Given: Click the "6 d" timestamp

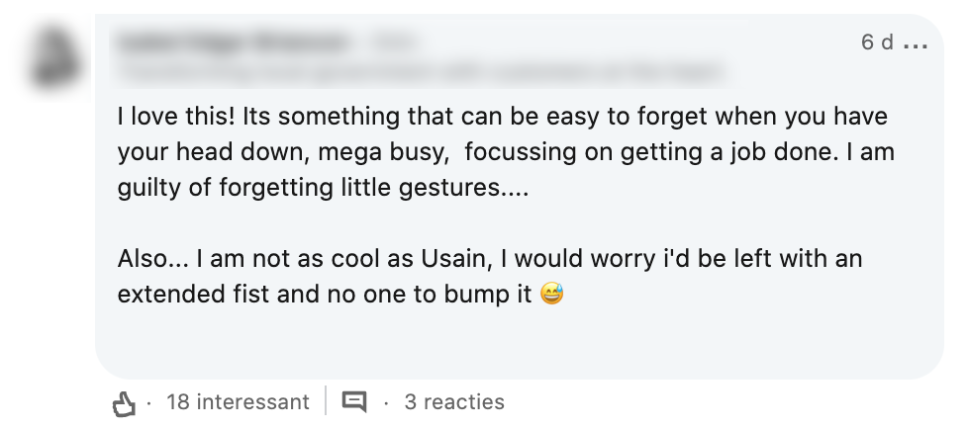Looking at the screenshot, I should click(877, 43).
